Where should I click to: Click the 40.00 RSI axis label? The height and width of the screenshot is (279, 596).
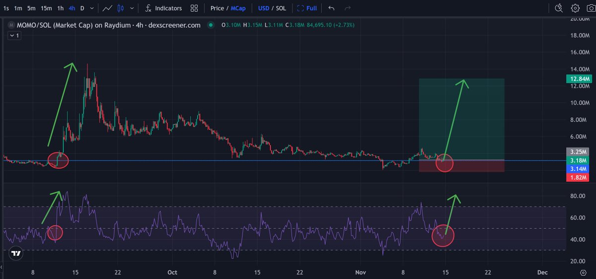click(579, 239)
